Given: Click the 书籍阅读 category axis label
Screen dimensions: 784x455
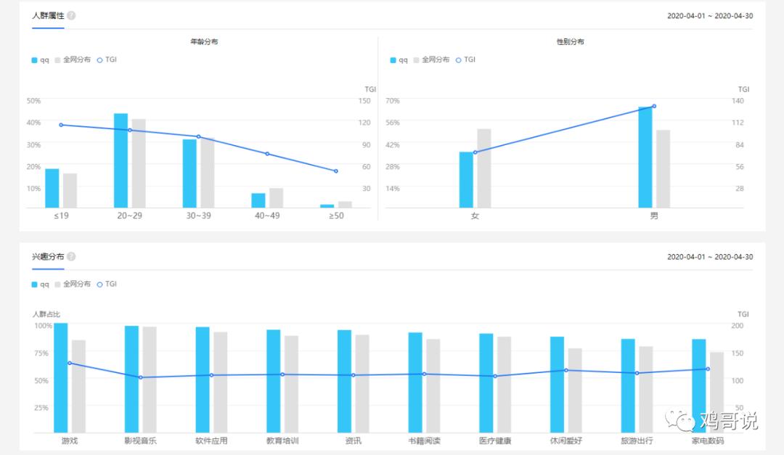Looking at the screenshot, I should [424, 440].
